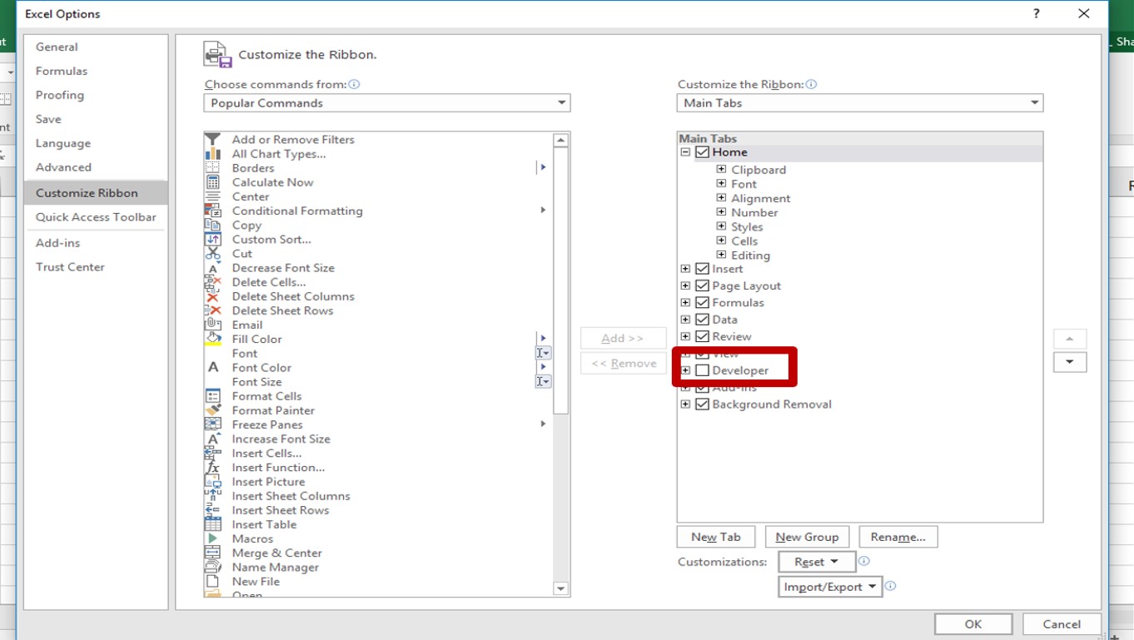Click the Macros command icon
Screen dimensions: 1134x640
point(213,538)
